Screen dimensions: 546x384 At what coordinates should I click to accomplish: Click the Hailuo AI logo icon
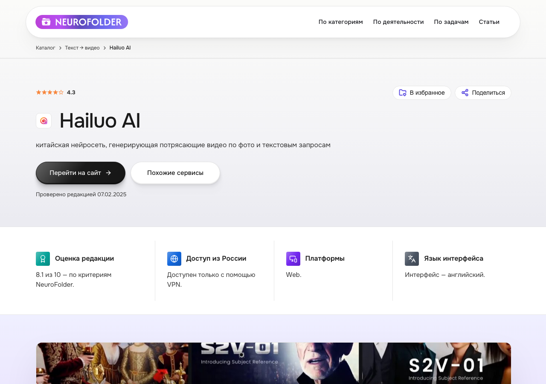tap(44, 121)
